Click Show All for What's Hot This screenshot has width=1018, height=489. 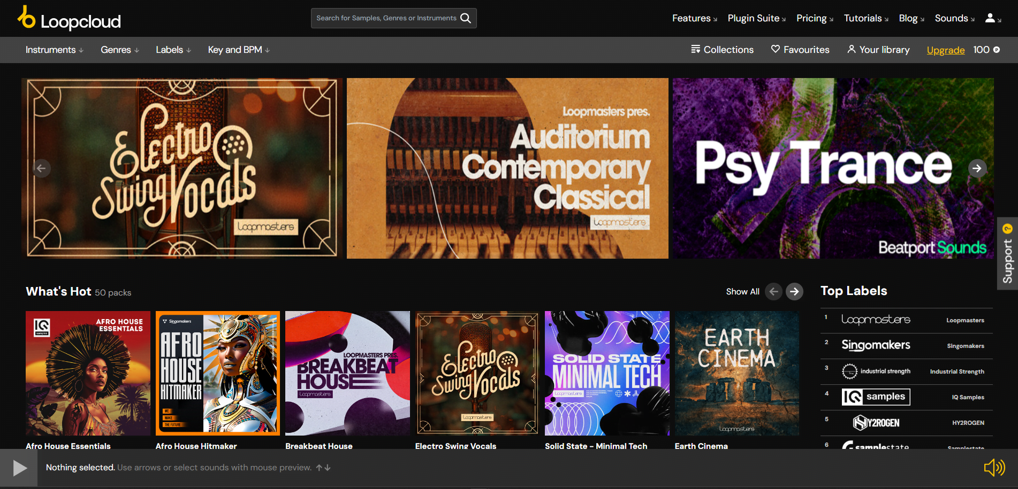click(x=742, y=291)
